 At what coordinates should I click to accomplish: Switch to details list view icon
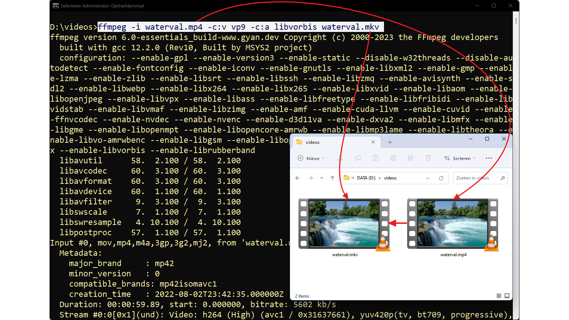(499, 296)
